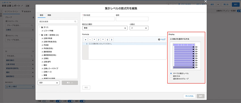
Task: Remove the 最終更新日 column
Action: point(33,76)
